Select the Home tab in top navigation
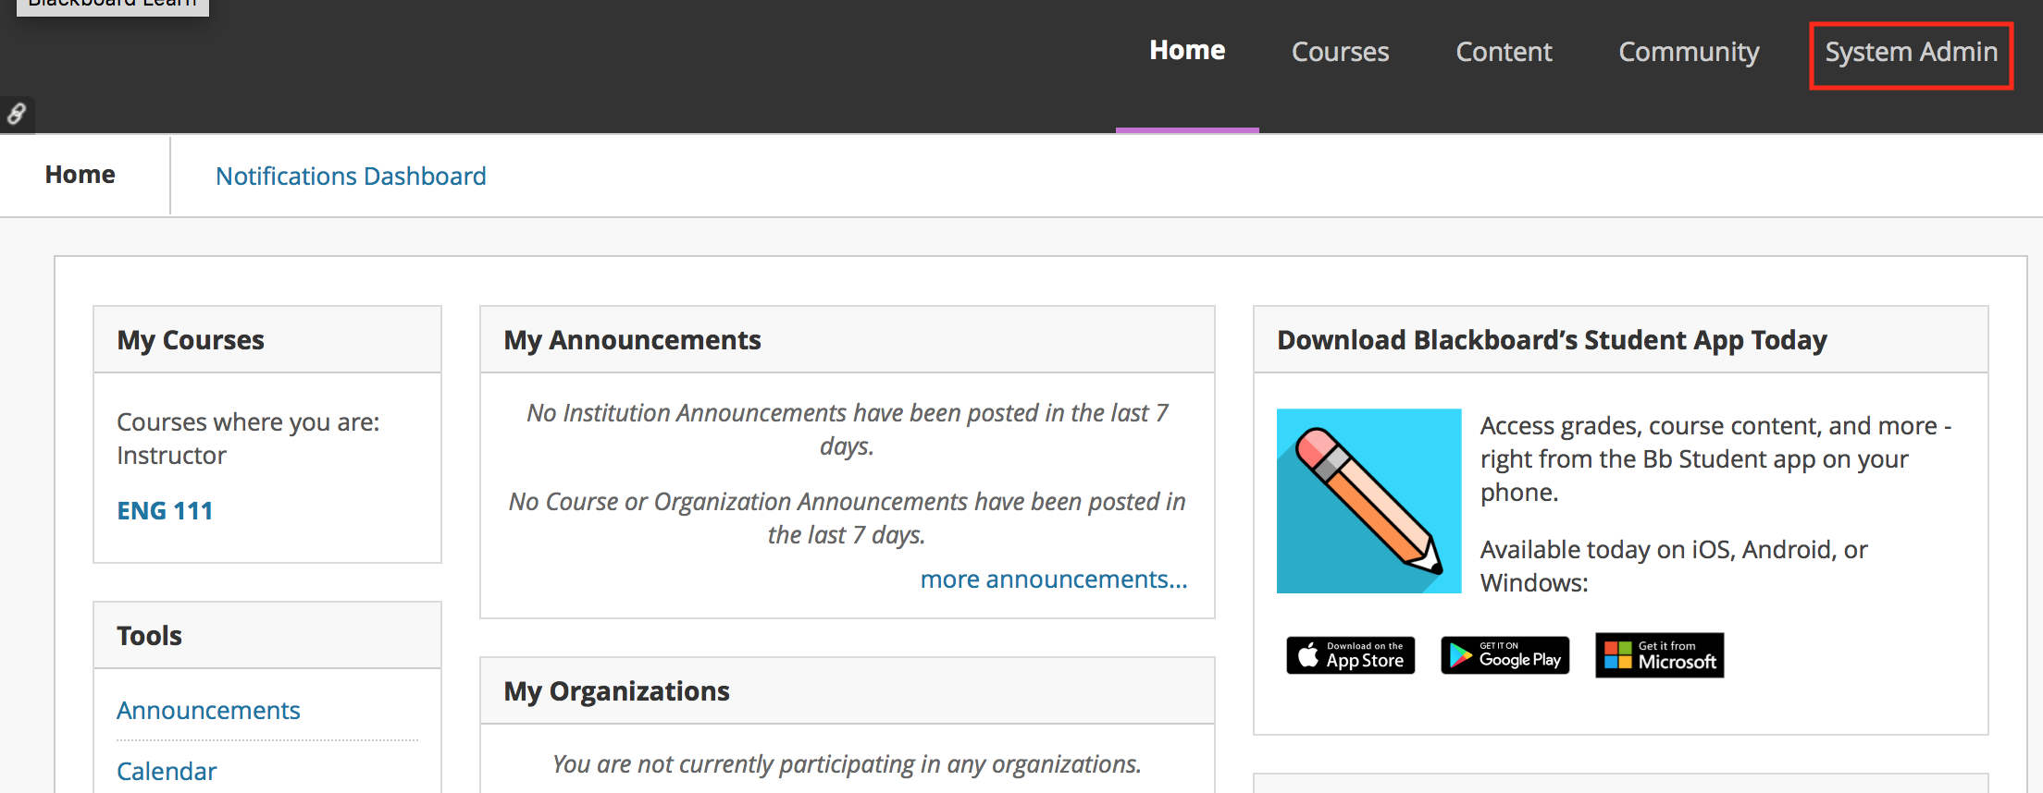This screenshot has height=793, width=2043. 1187,51
